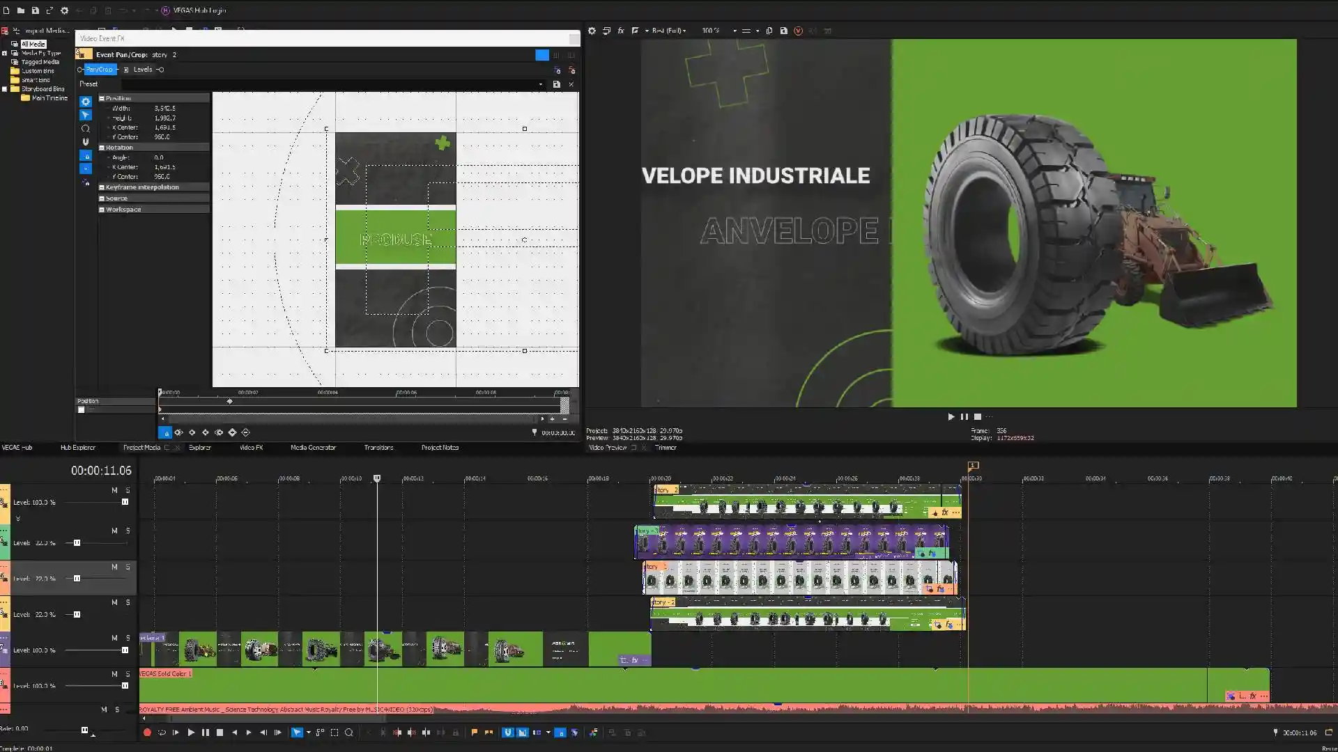
Task: Collapse the Rotation section
Action: tap(102, 148)
